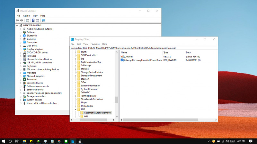Open the Action menu in Device Manager

click(26, 16)
